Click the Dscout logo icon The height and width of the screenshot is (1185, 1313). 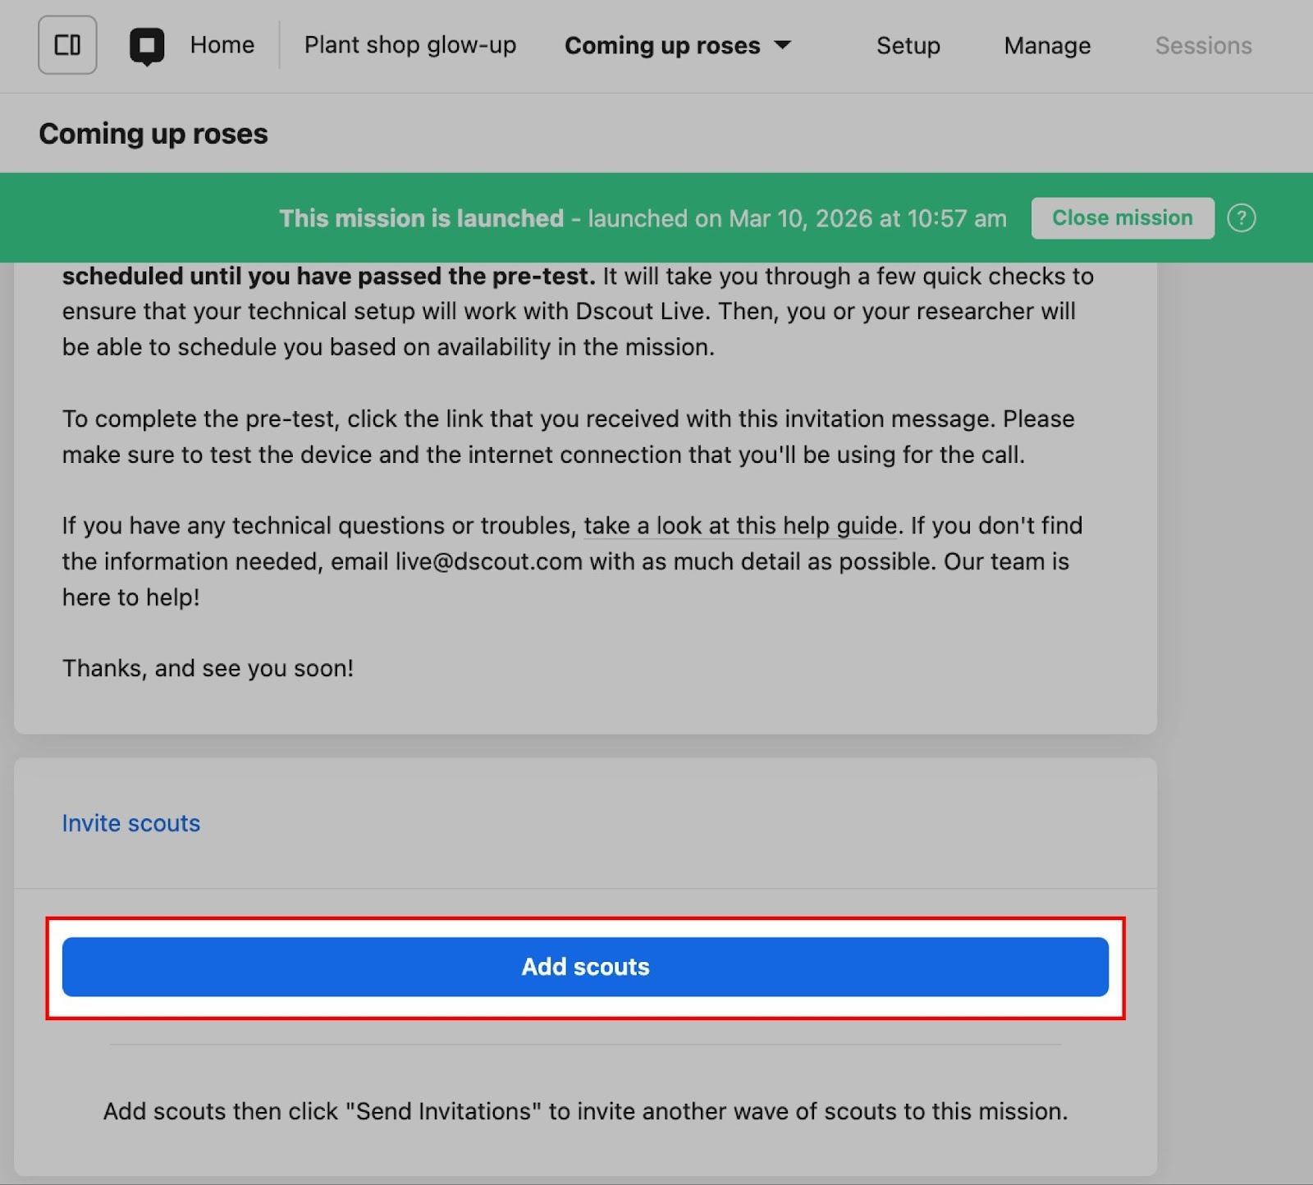pos(147,46)
